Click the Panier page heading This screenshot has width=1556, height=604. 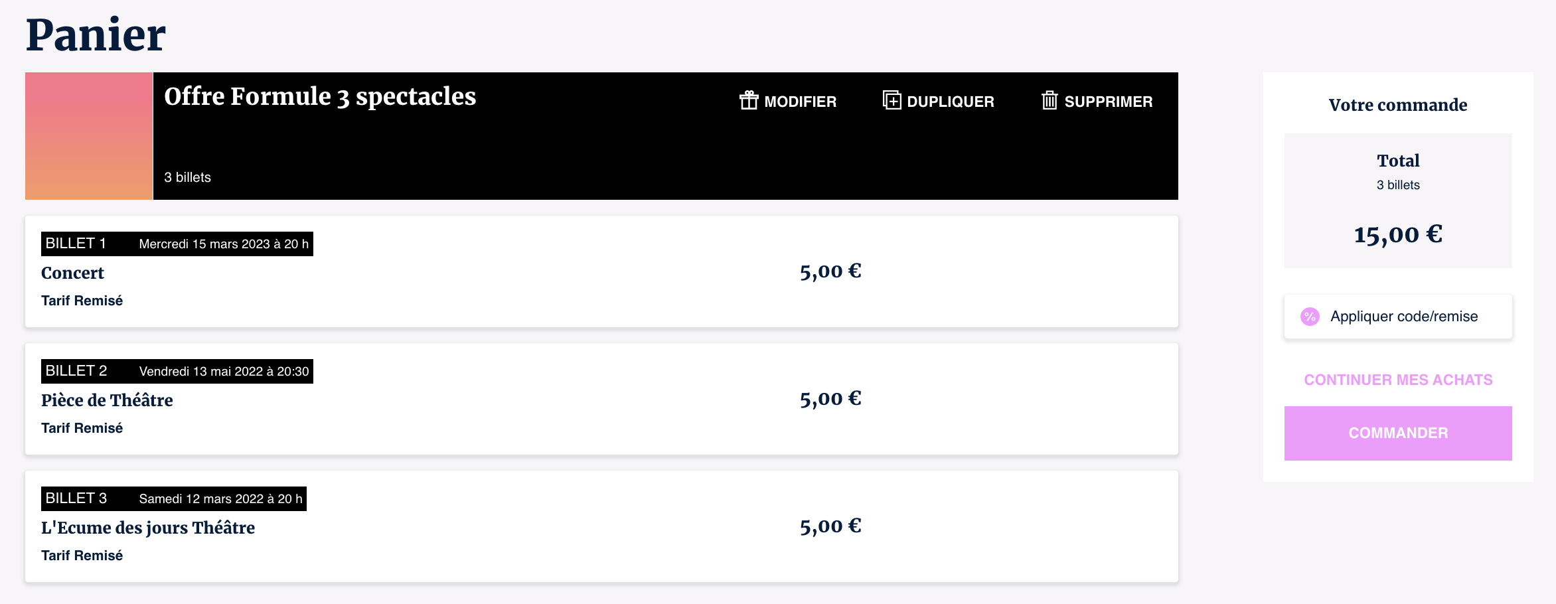[96, 35]
